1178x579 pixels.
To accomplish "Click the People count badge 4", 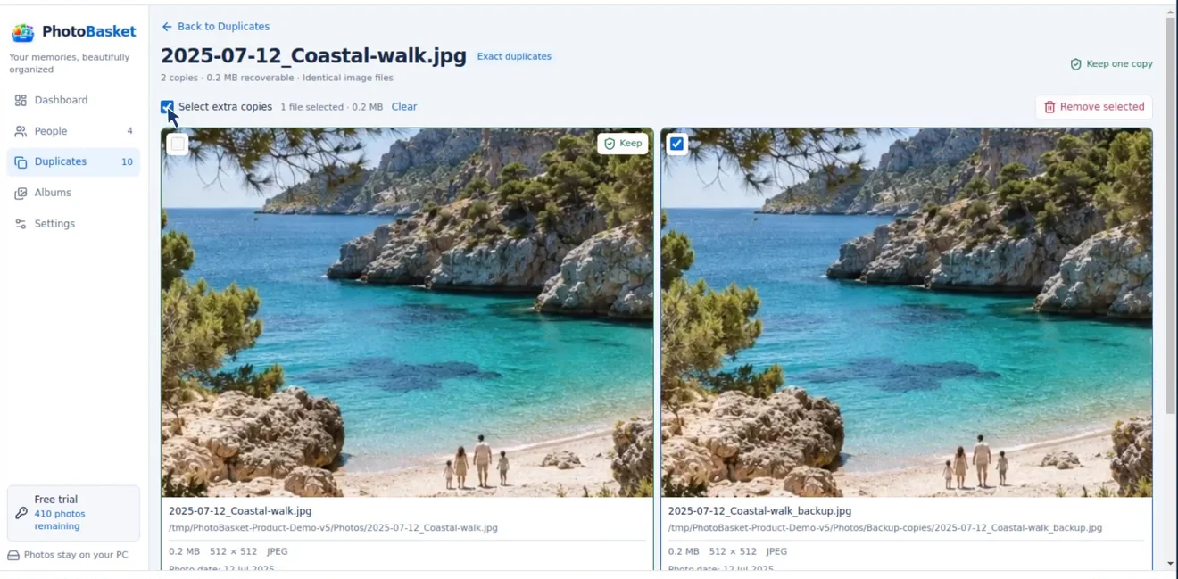I will pos(129,131).
